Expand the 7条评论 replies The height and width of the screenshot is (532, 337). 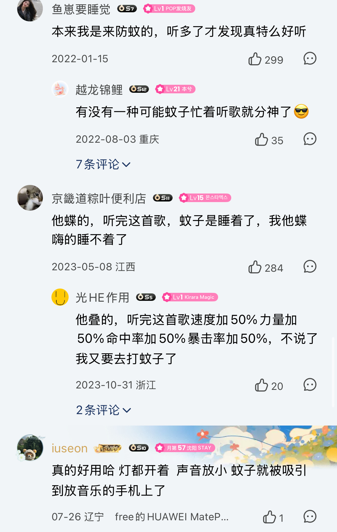pyautogui.click(x=103, y=164)
